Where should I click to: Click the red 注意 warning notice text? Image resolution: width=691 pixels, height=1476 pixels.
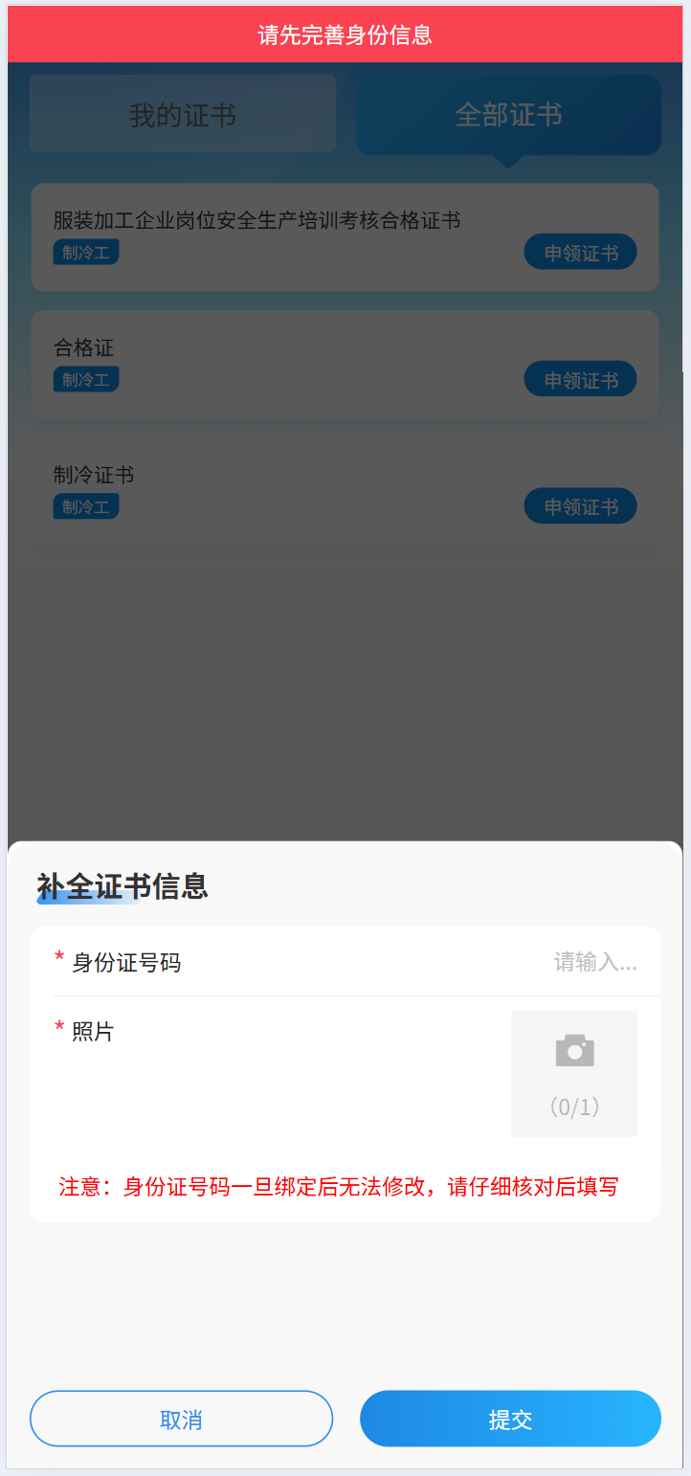pos(338,1187)
